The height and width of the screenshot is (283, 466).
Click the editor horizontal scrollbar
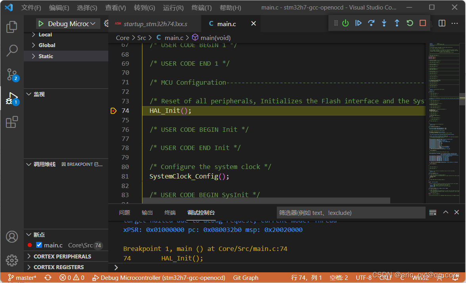click(x=266, y=201)
